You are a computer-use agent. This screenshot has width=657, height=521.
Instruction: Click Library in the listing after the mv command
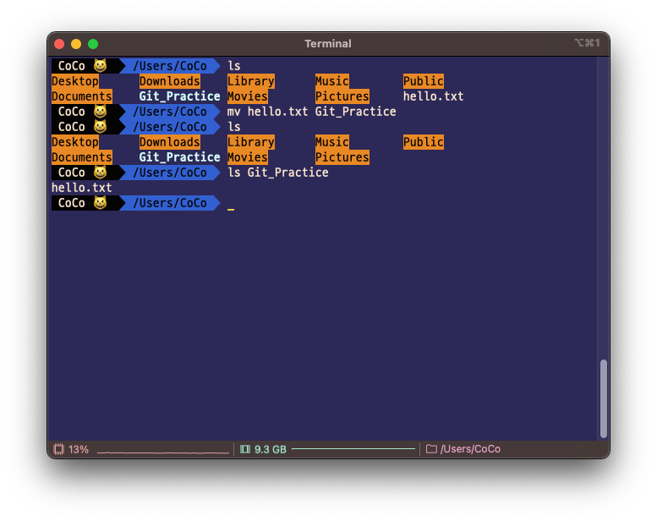(x=251, y=142)
